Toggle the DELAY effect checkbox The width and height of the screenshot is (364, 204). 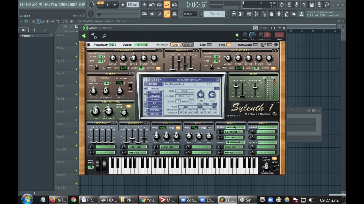(x=145, y=107)
